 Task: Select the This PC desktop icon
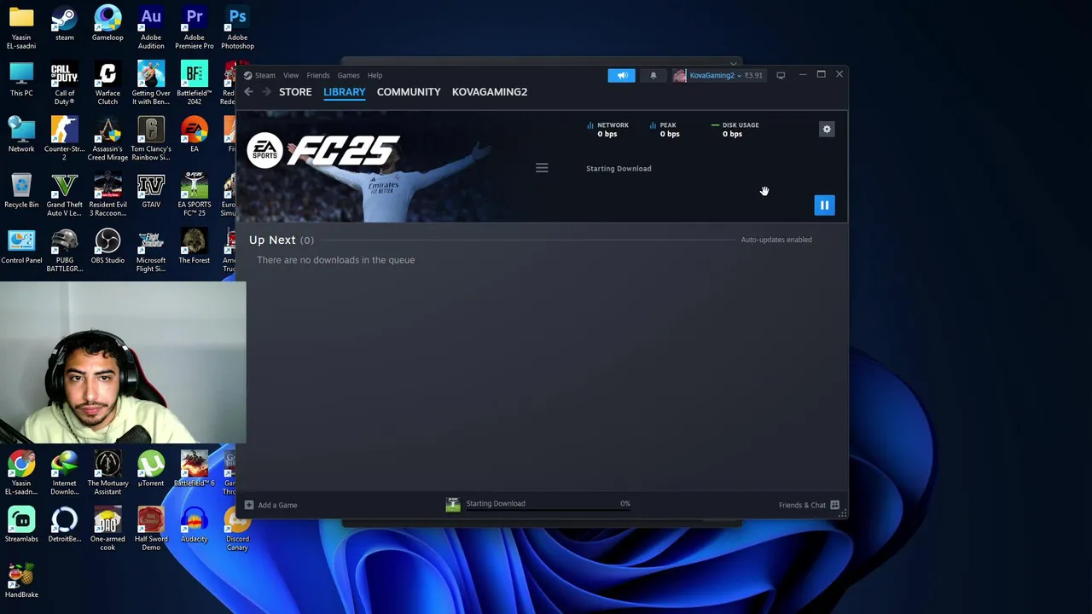21,79
